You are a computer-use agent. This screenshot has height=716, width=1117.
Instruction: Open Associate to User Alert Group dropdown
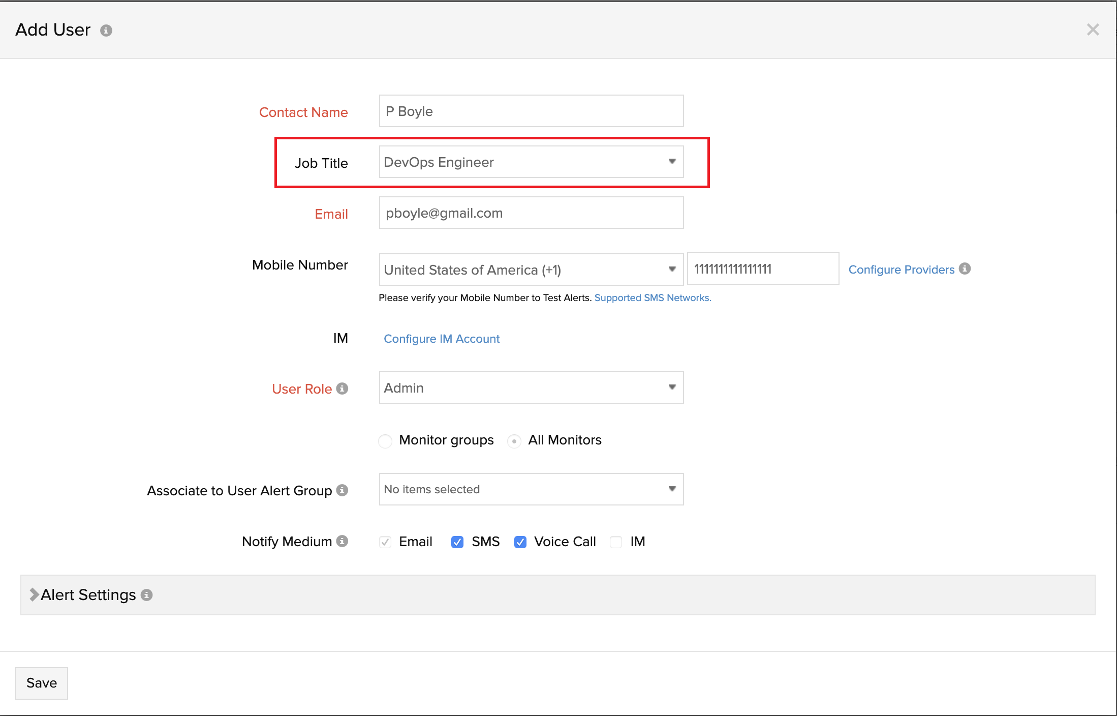click(x=531, y=489)
